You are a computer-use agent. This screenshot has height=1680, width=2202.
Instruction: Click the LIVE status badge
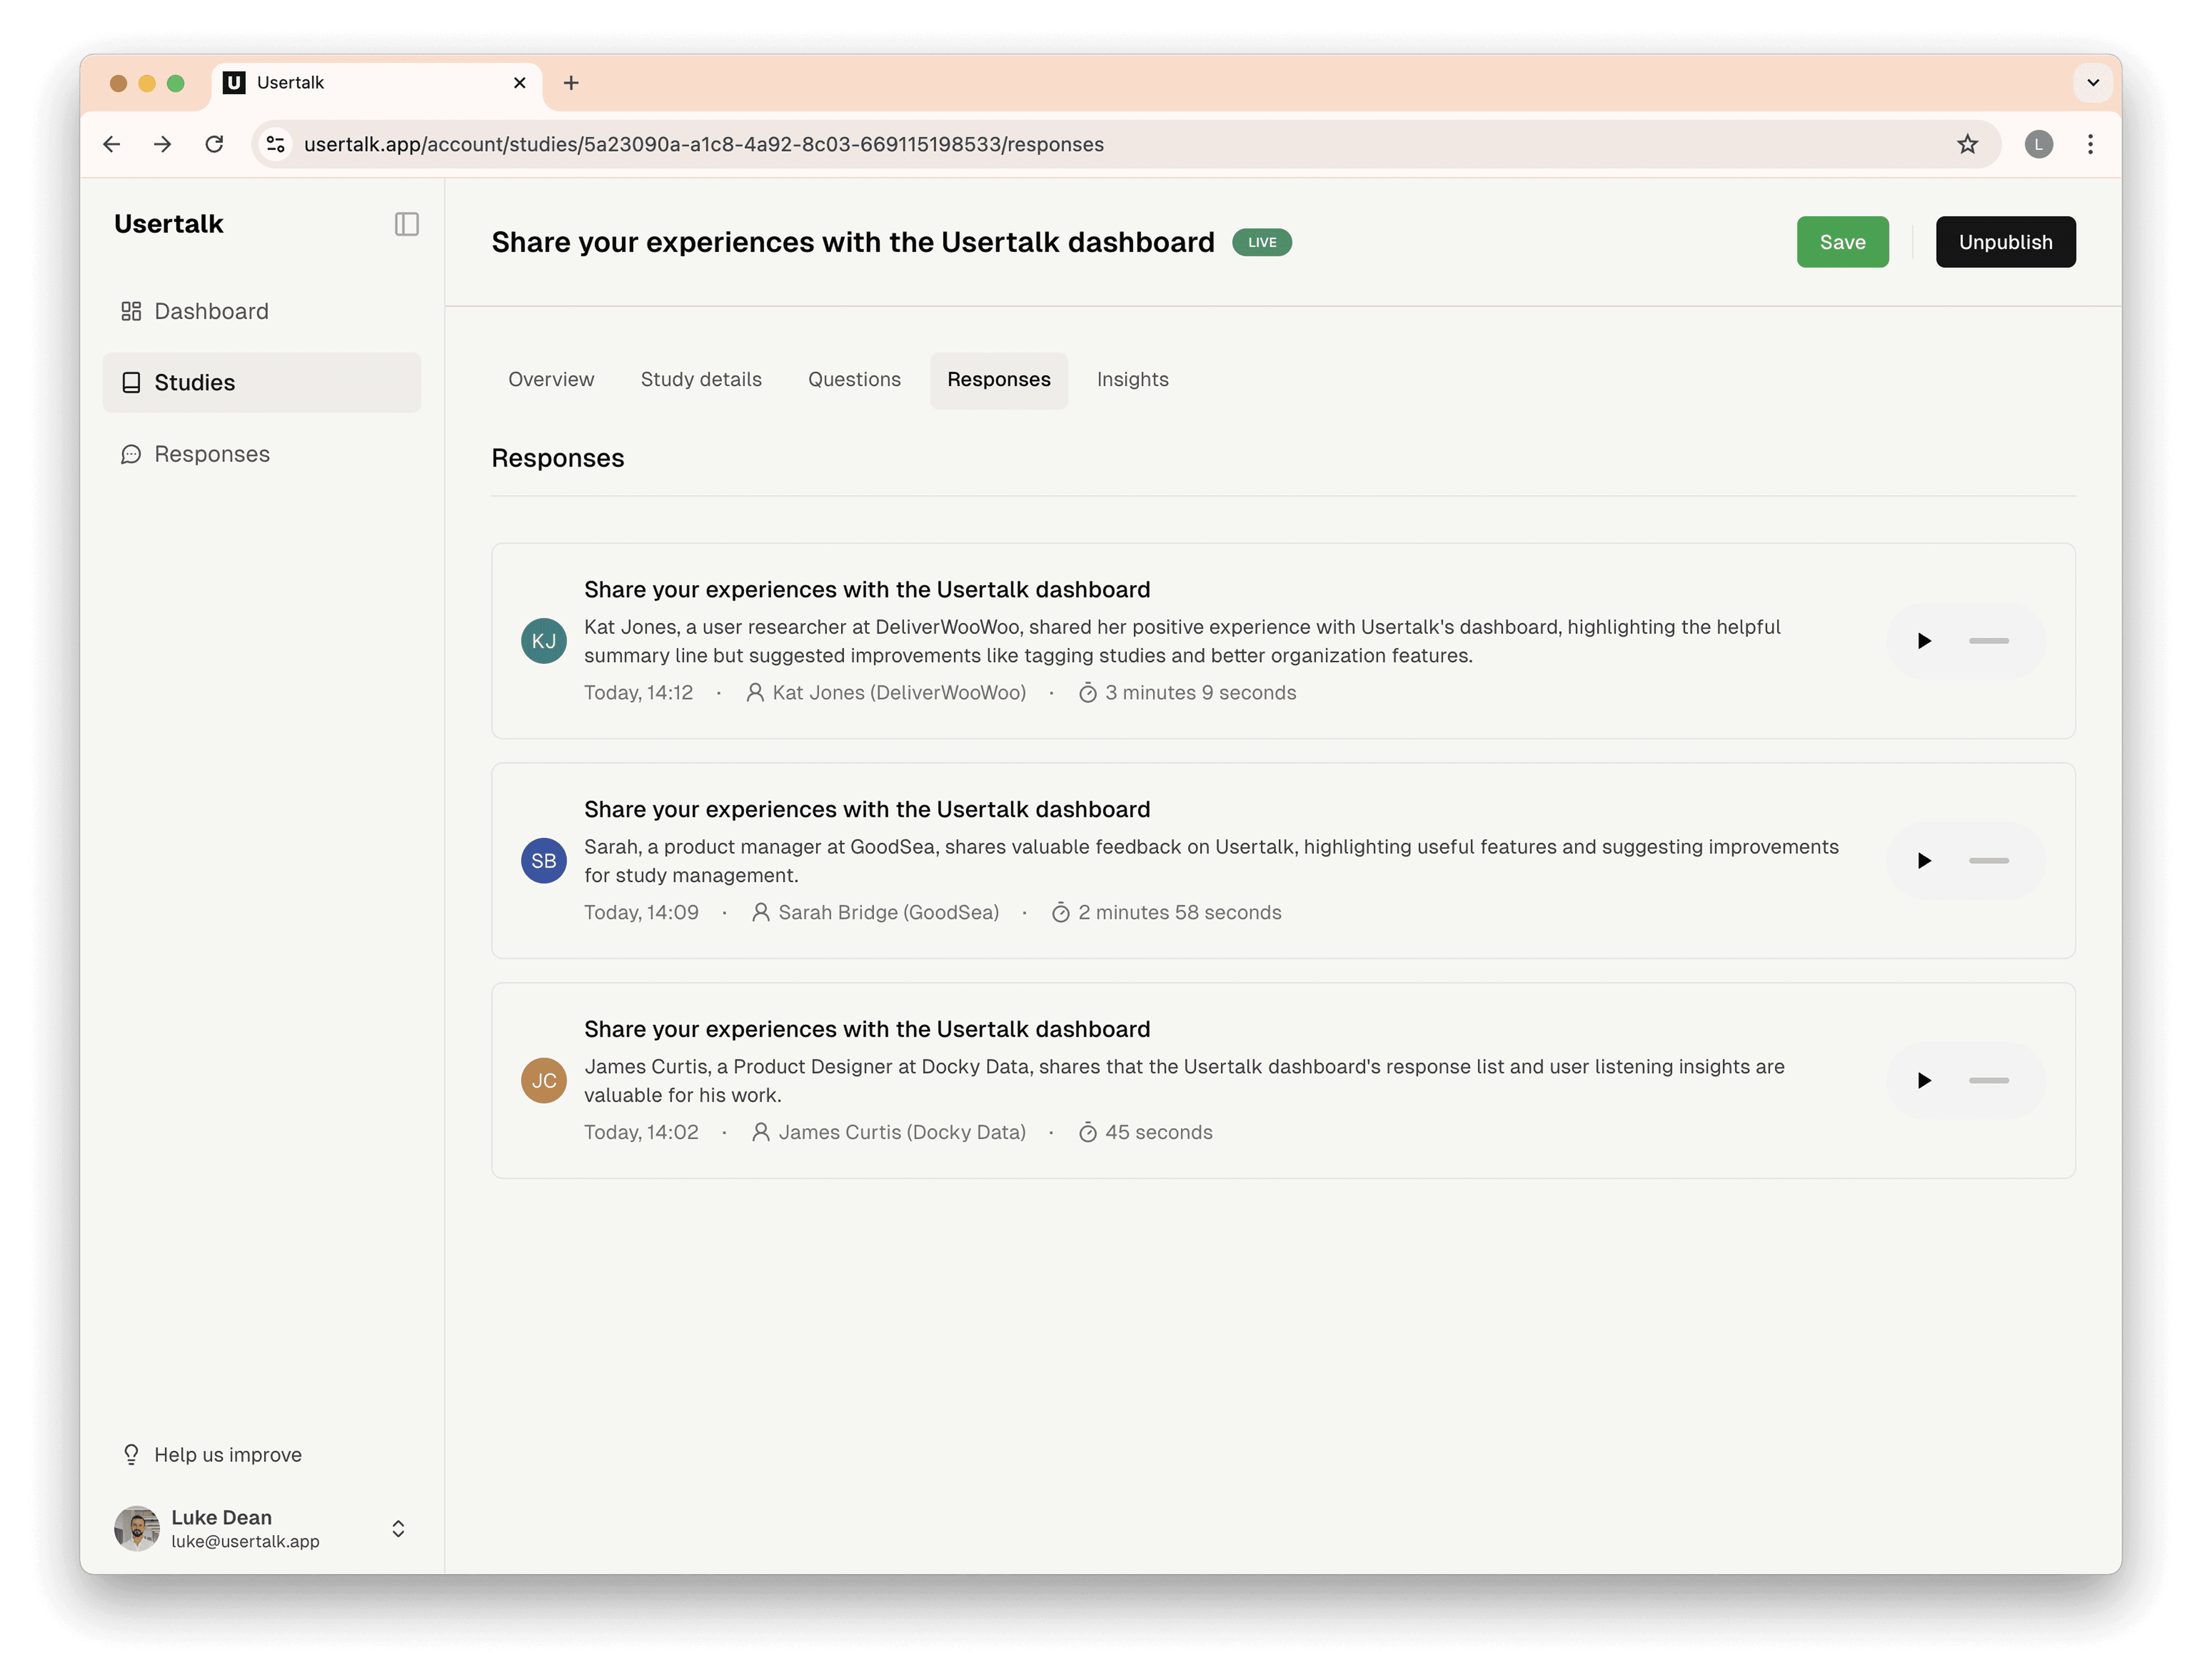(x=1262, y=242)
